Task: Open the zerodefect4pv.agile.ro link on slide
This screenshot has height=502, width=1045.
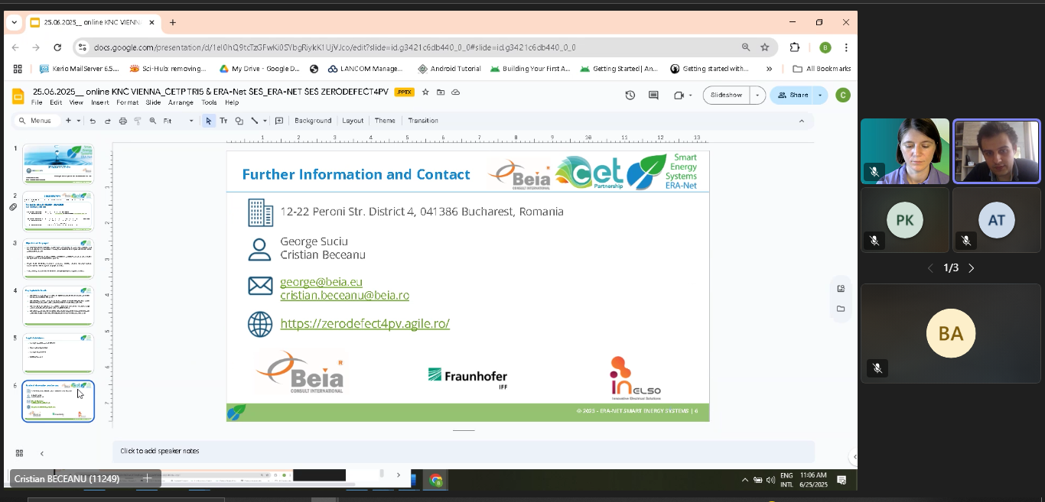Action: pyautogui.click(x=365, y=323)
